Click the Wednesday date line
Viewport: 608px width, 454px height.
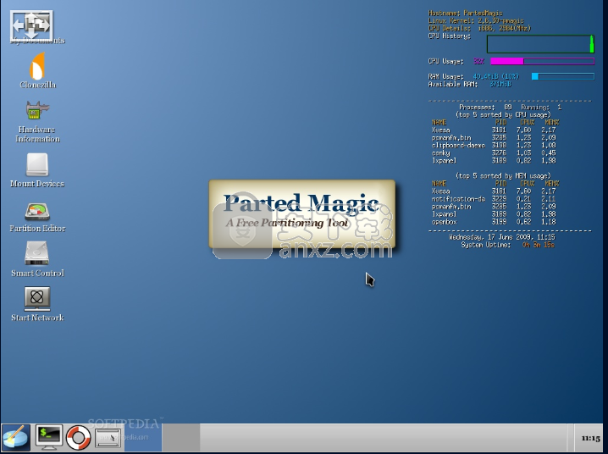coord(502,237)
